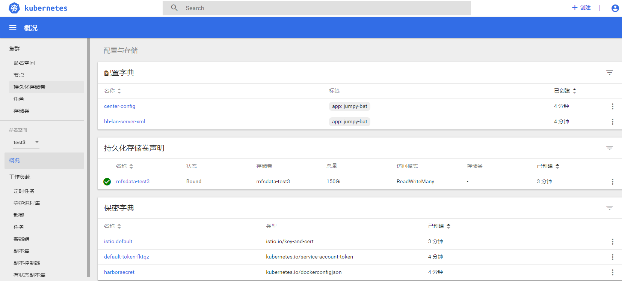Sort 配置字典 table by 名称 arrows
Image resolution: width=622 pixels, height=281 pixels.
(119, 91)
